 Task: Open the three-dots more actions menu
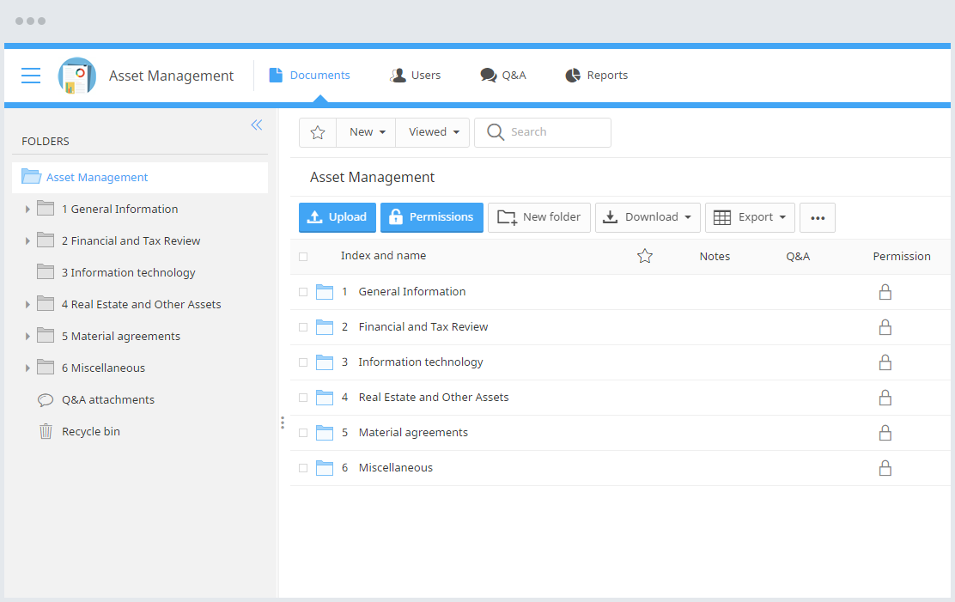coord(817,218)
